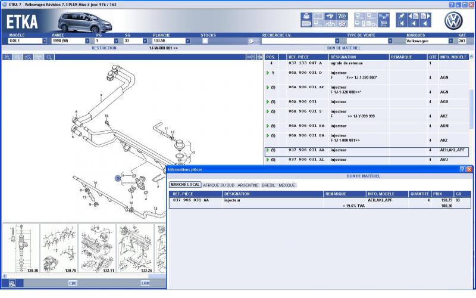476x298 pixels.
Task: Open the Année dropdown showing 1998 (W)
Action: click(x=87, y=41)
